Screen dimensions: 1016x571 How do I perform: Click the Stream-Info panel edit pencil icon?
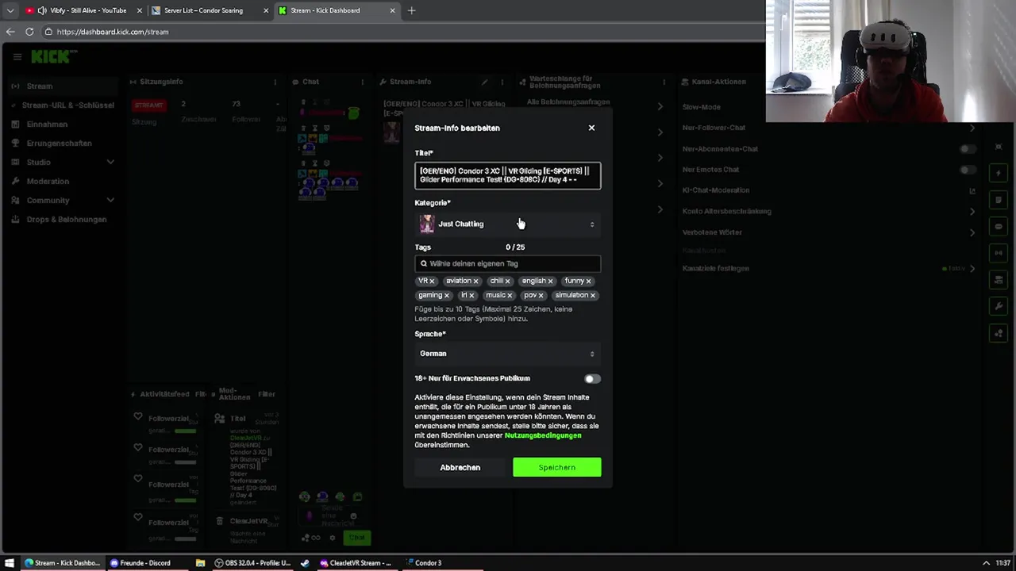(484, 82)
